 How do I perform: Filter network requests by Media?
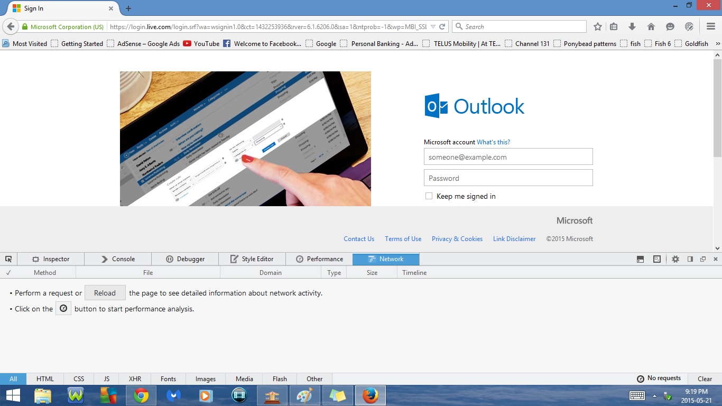[244, 379]
